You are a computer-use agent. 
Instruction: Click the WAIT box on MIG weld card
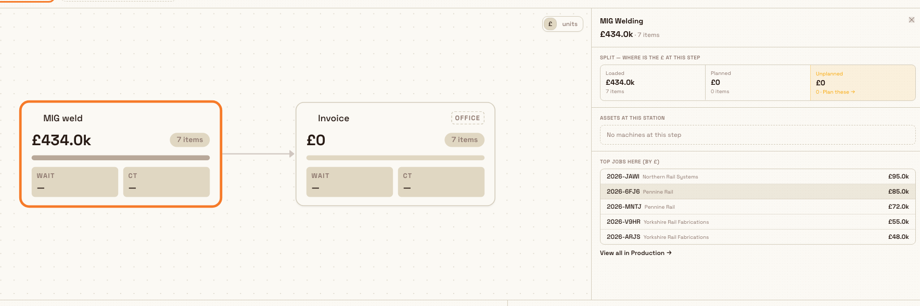pyautogui.click(x=75, y=182)
